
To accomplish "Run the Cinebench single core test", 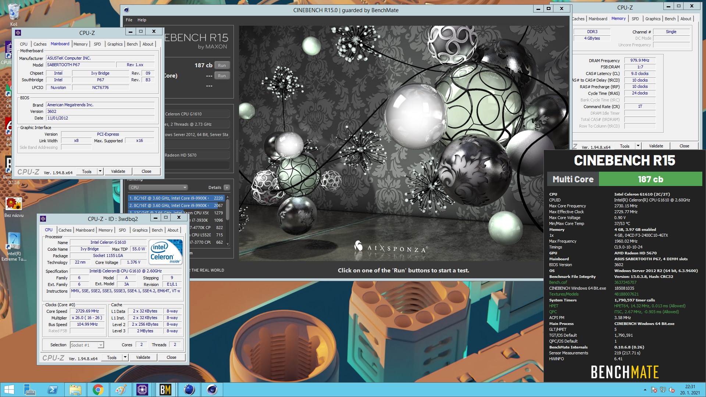I will point(222,76).
